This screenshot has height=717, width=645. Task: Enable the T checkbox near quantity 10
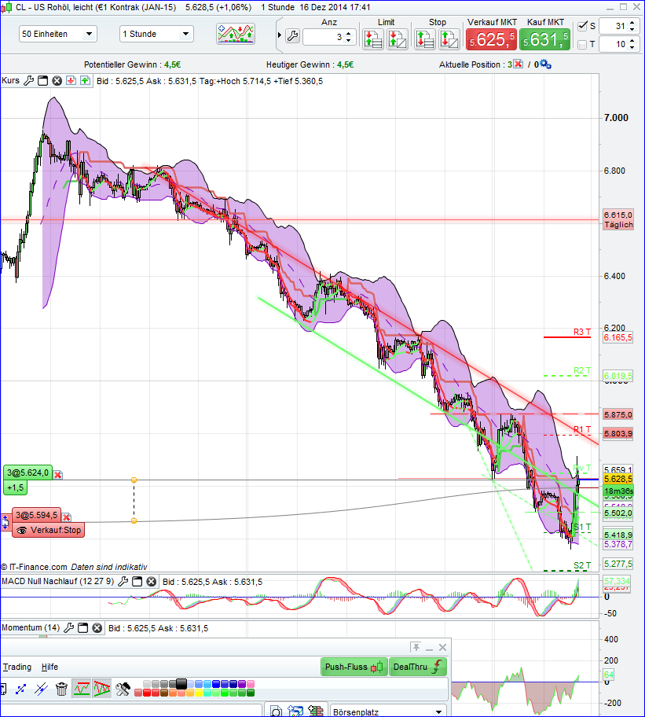tap(583, 44)
